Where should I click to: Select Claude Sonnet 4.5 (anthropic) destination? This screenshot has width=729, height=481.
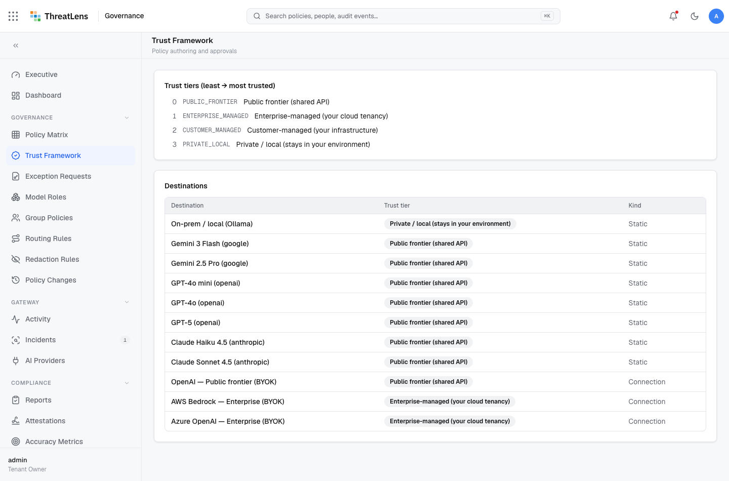coord(435,362)
